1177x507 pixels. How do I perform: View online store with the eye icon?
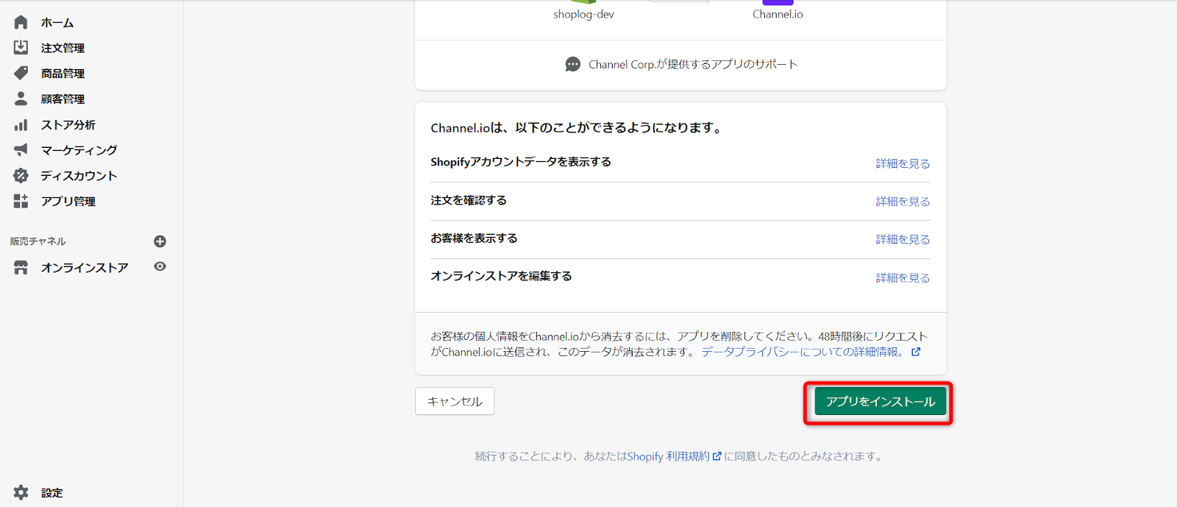[x=160, y=266]
